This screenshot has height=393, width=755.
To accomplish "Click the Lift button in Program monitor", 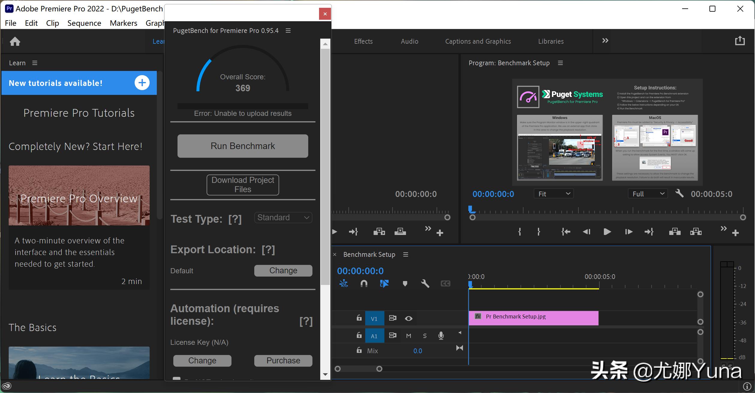I will click(674, 232).
